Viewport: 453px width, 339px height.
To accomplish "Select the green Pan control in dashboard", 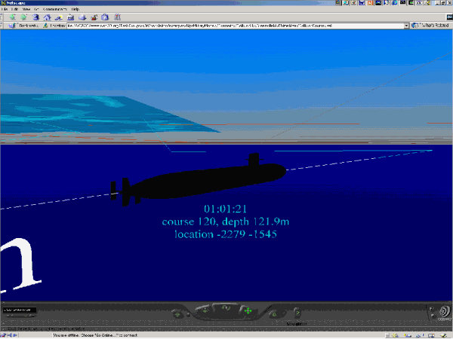I will point(247,311).
